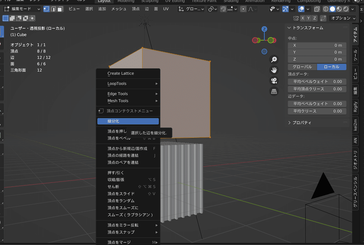The height and width of the screenshot is (245, 364).
Task: Adjust 平均ベベルウェイト vertex slider
Action: [x=317, y=82]
